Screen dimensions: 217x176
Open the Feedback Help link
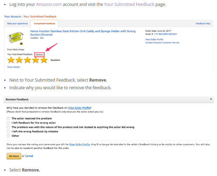point(203,24)
